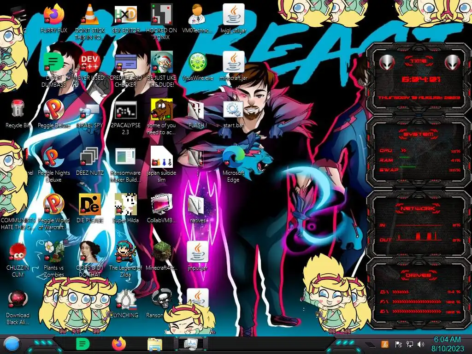Open the COMMUNISTS HATE THIS G... icon
Screen dimensions: 472x354
pos(18,223)
